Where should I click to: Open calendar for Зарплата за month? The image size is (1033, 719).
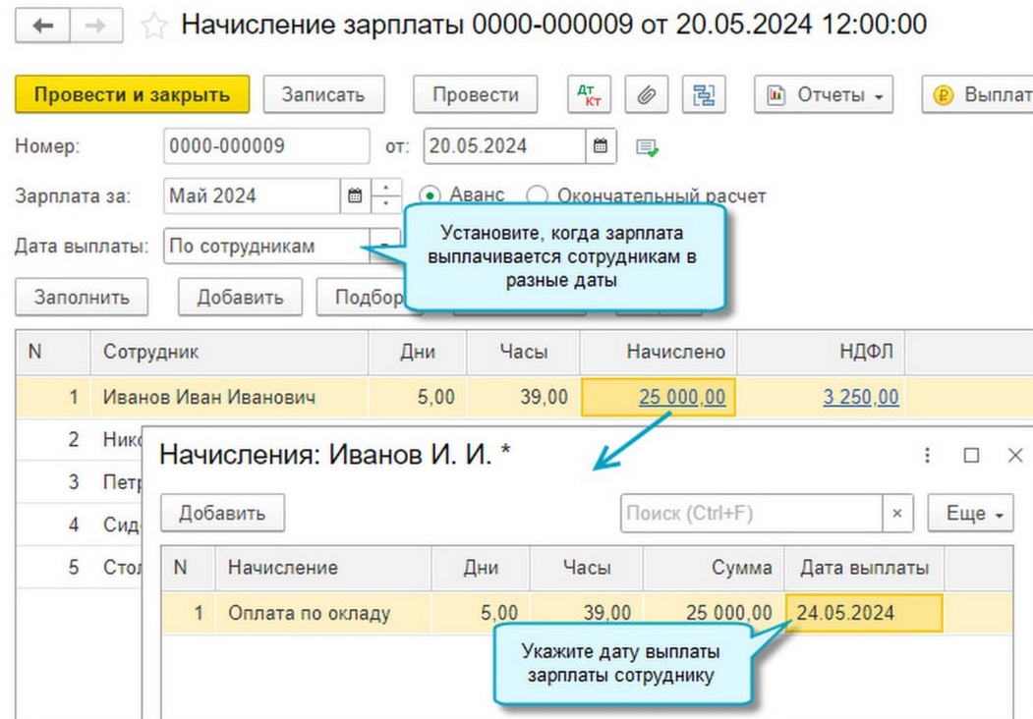coord(355,195)
